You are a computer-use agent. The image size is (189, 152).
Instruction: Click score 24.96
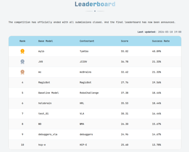[125, 134]
